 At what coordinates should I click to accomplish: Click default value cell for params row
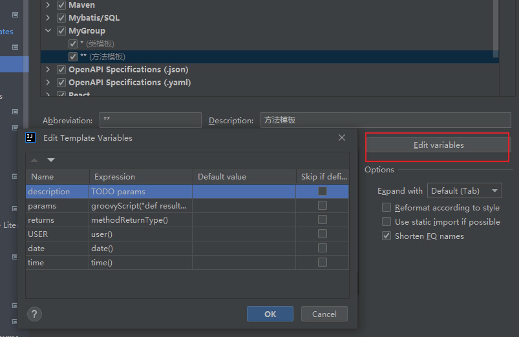(x=244, y=206)
